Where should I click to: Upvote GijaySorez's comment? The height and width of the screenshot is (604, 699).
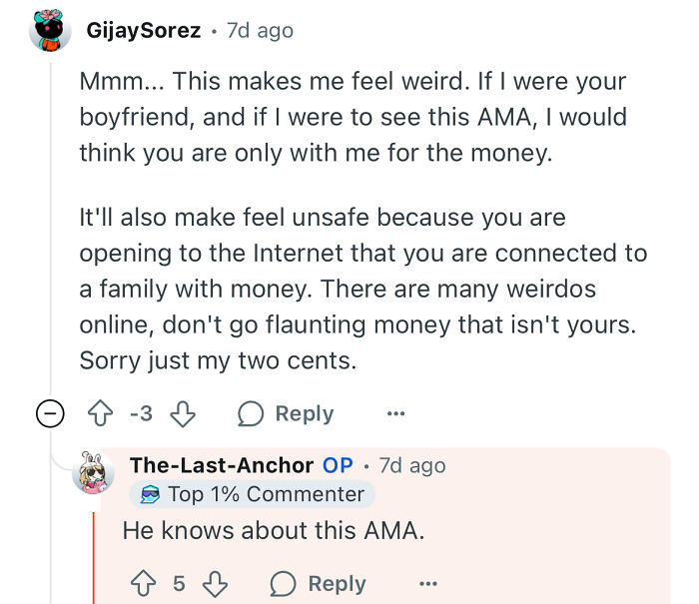[100, 413]
